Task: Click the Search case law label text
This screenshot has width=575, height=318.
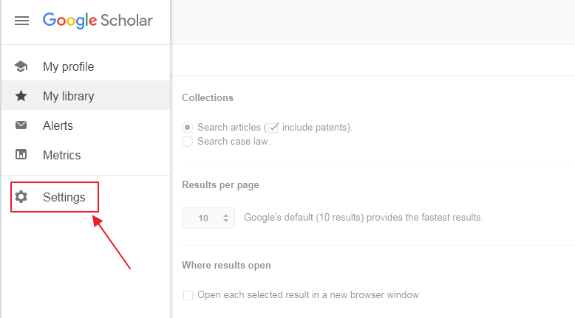Action: (x=234, y=141)
